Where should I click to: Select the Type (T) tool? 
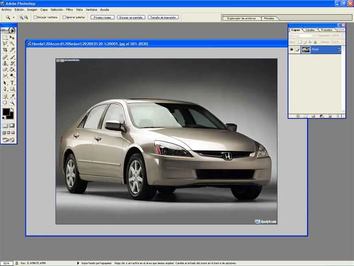click(12, 83)
